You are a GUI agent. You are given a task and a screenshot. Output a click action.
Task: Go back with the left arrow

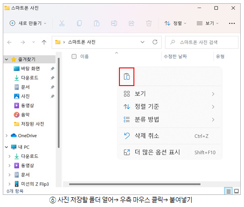click(9, 42)
